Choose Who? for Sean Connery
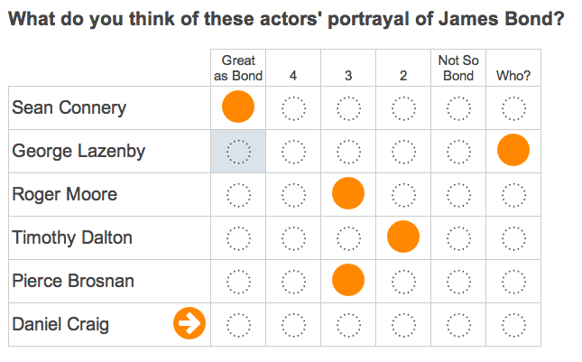This screenshot has height=362, width=582. pyautogui.click(x=513, y=108)
